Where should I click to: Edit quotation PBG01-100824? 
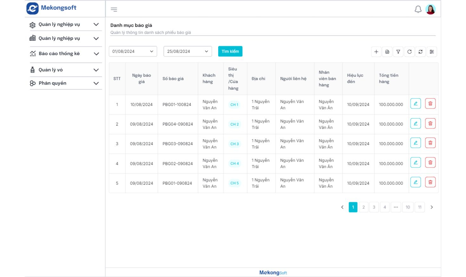click(416, 104)
